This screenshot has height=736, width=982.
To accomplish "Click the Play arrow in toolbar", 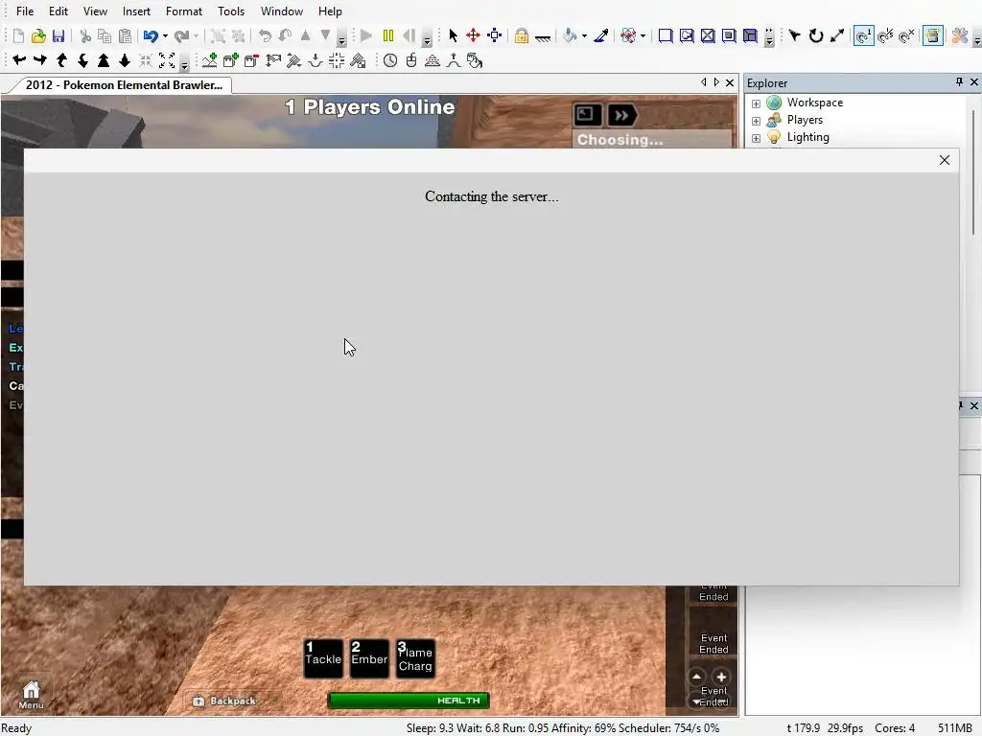I will [367, 35].
